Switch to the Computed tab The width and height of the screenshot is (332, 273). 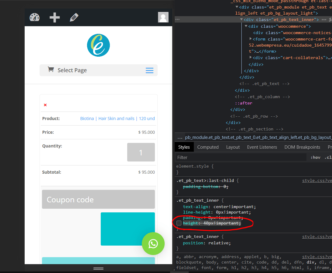(208, 147)
